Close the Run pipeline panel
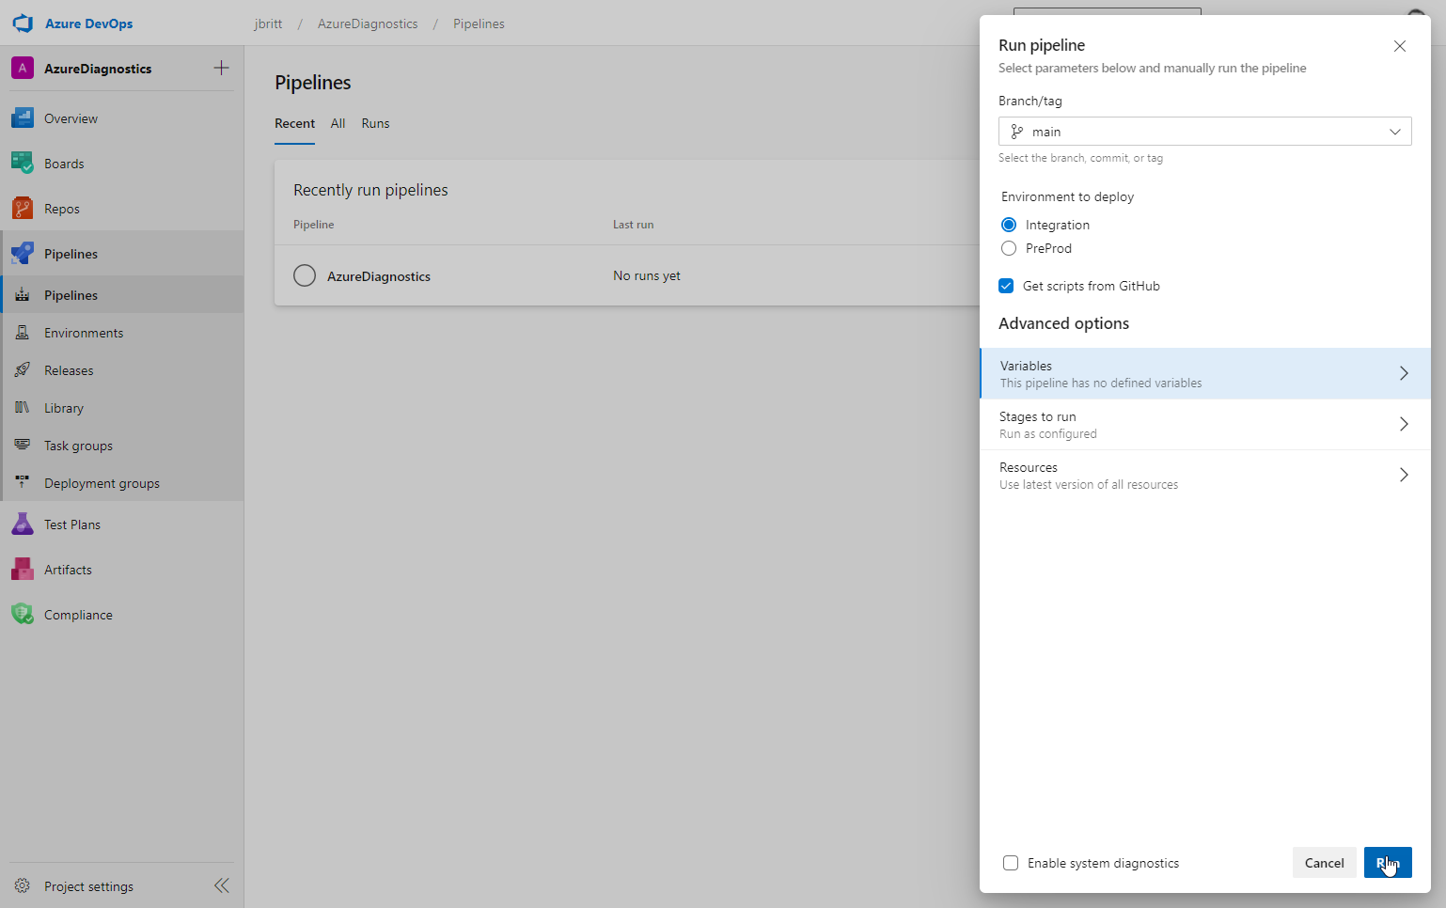Screen dimensions: 1446x908 pyautogui.click(x=1400, y=46)
